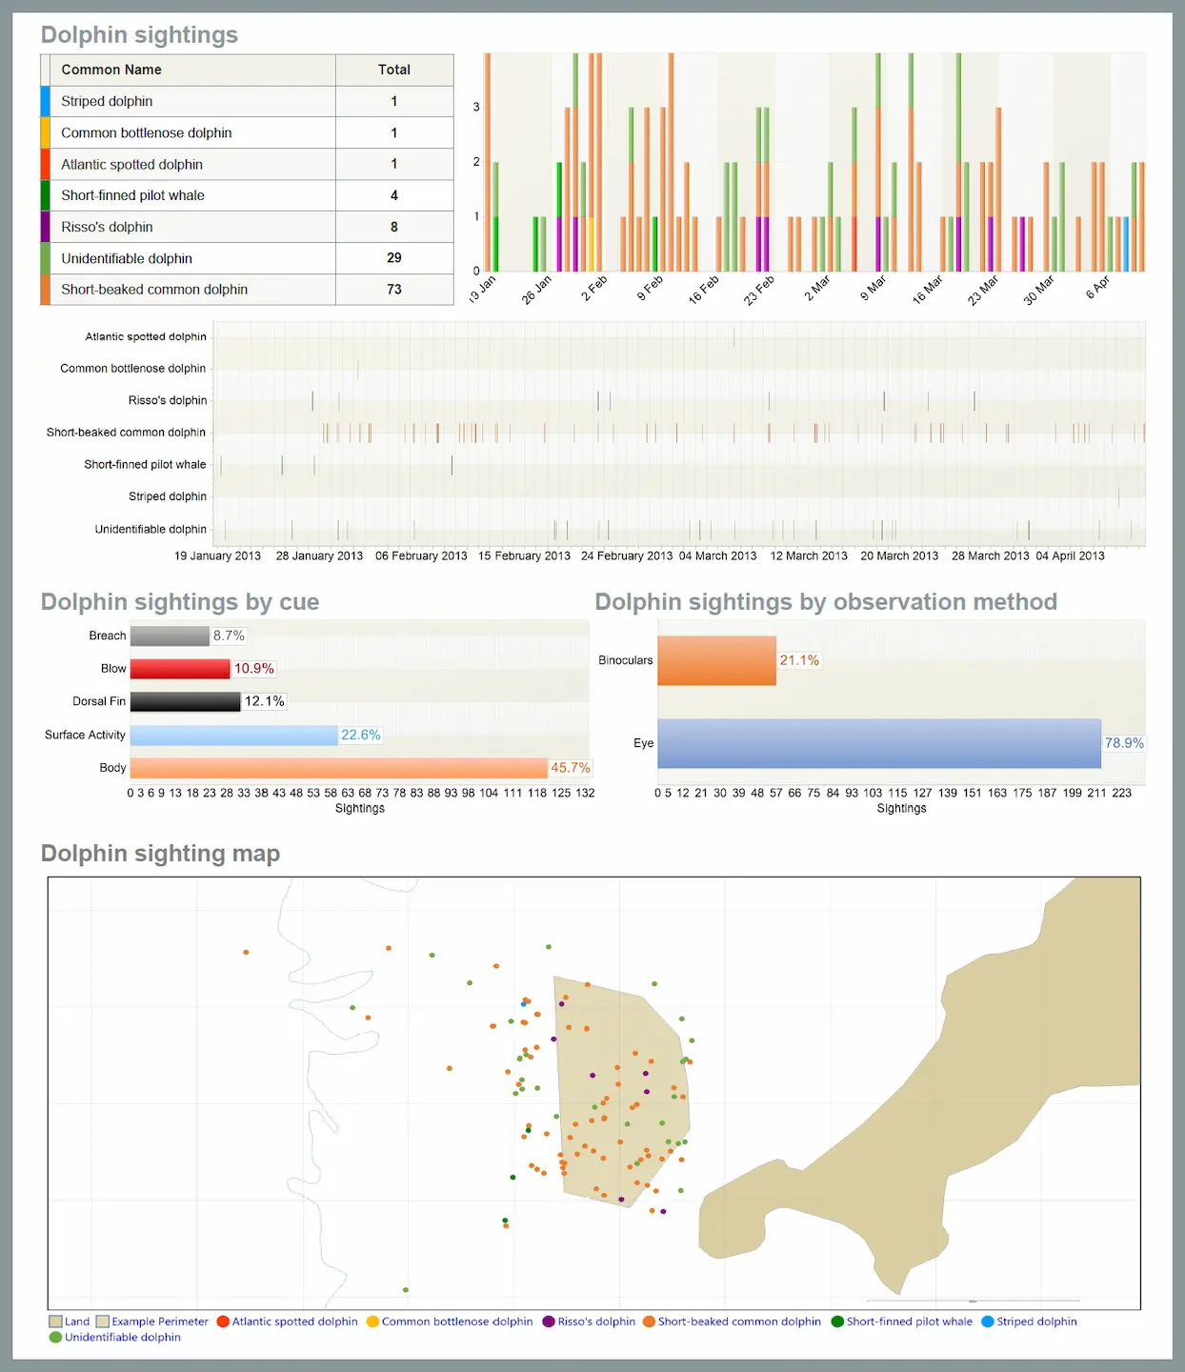Click the total "4" for Short-finned pilot whale
The image size is (1185, 1372).
[394, 195]
